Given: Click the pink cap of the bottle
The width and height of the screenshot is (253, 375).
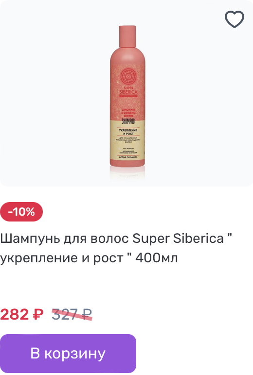Looking at the screenshot, I should [127, 36].
